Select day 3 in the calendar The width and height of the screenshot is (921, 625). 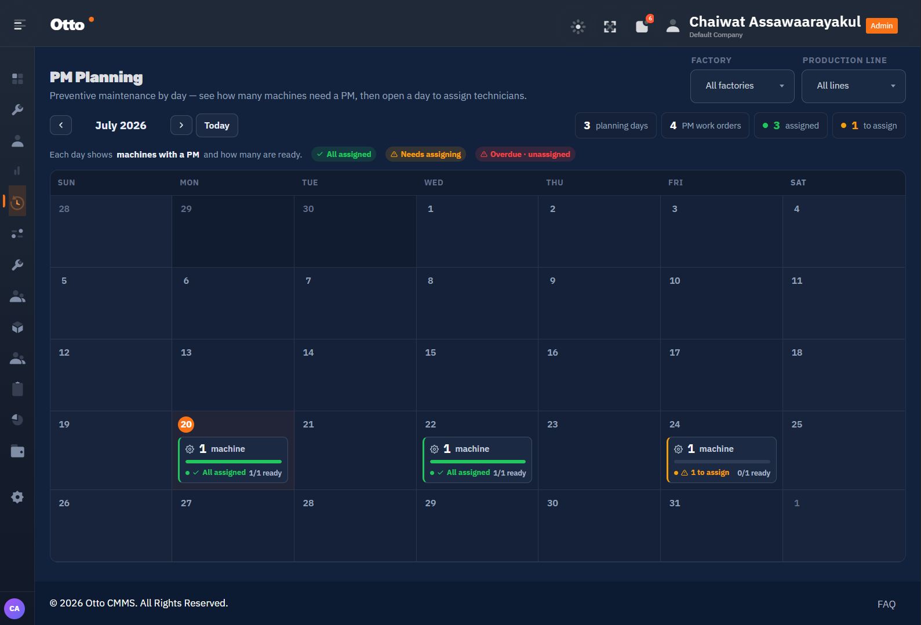tap(675, 209)
